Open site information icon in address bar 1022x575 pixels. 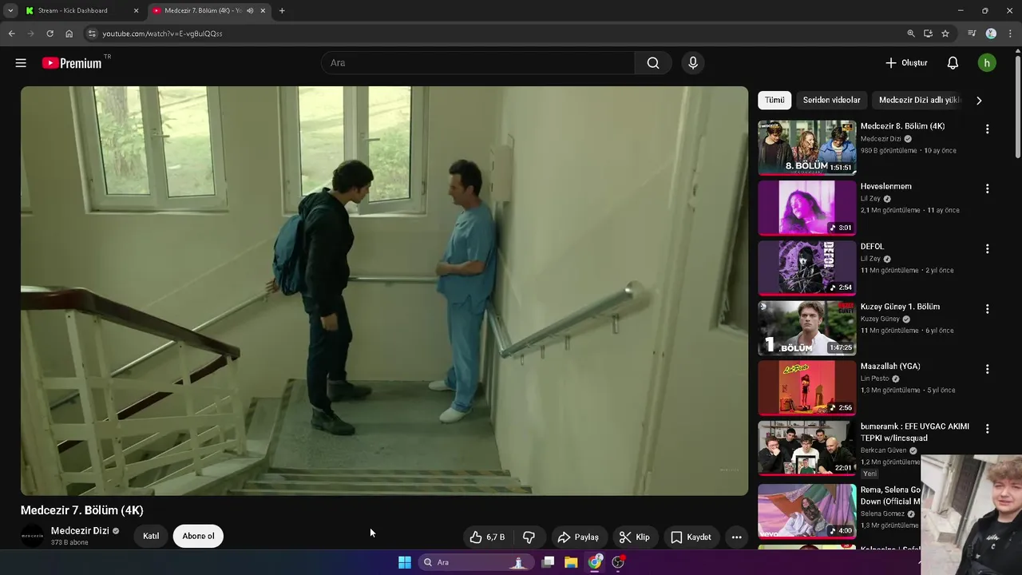[x=92, y=34]
